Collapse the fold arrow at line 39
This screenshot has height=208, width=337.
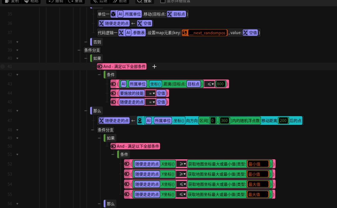tap(17, 50)
